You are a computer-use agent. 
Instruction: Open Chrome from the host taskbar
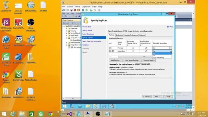(x=50, y=114)
